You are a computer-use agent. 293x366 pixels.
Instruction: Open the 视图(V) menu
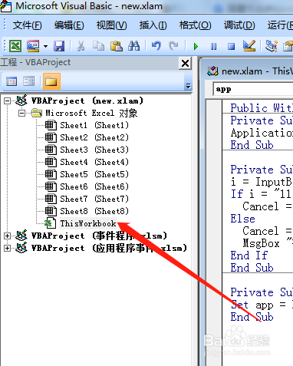[x=111, y=25]
